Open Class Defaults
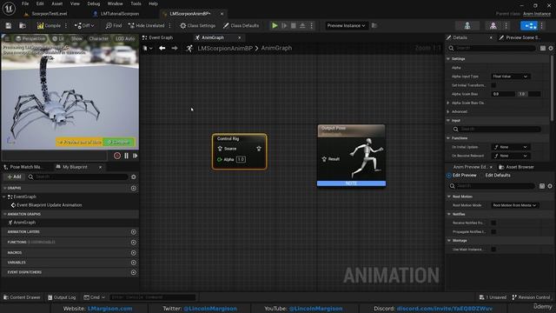The height and width of the screenshot is (313, 556). (x=242, y=25)
